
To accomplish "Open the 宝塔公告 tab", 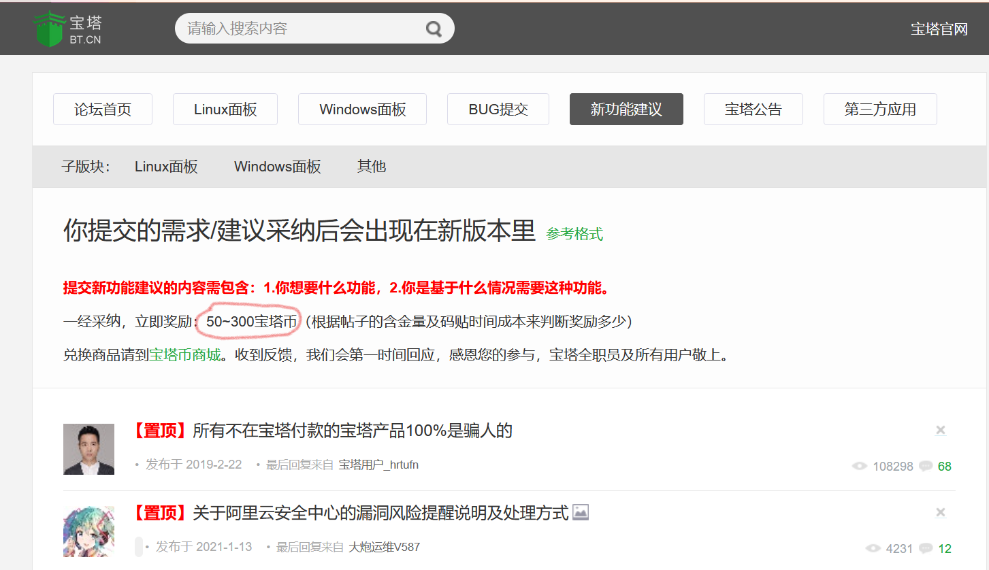I will [x=753, y=110].
